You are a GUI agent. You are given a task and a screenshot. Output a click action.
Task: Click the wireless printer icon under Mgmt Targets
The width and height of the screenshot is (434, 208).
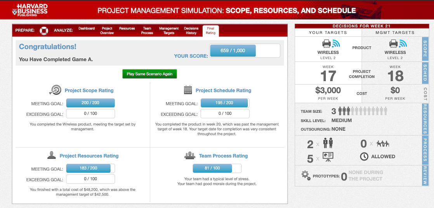[398, 43]
